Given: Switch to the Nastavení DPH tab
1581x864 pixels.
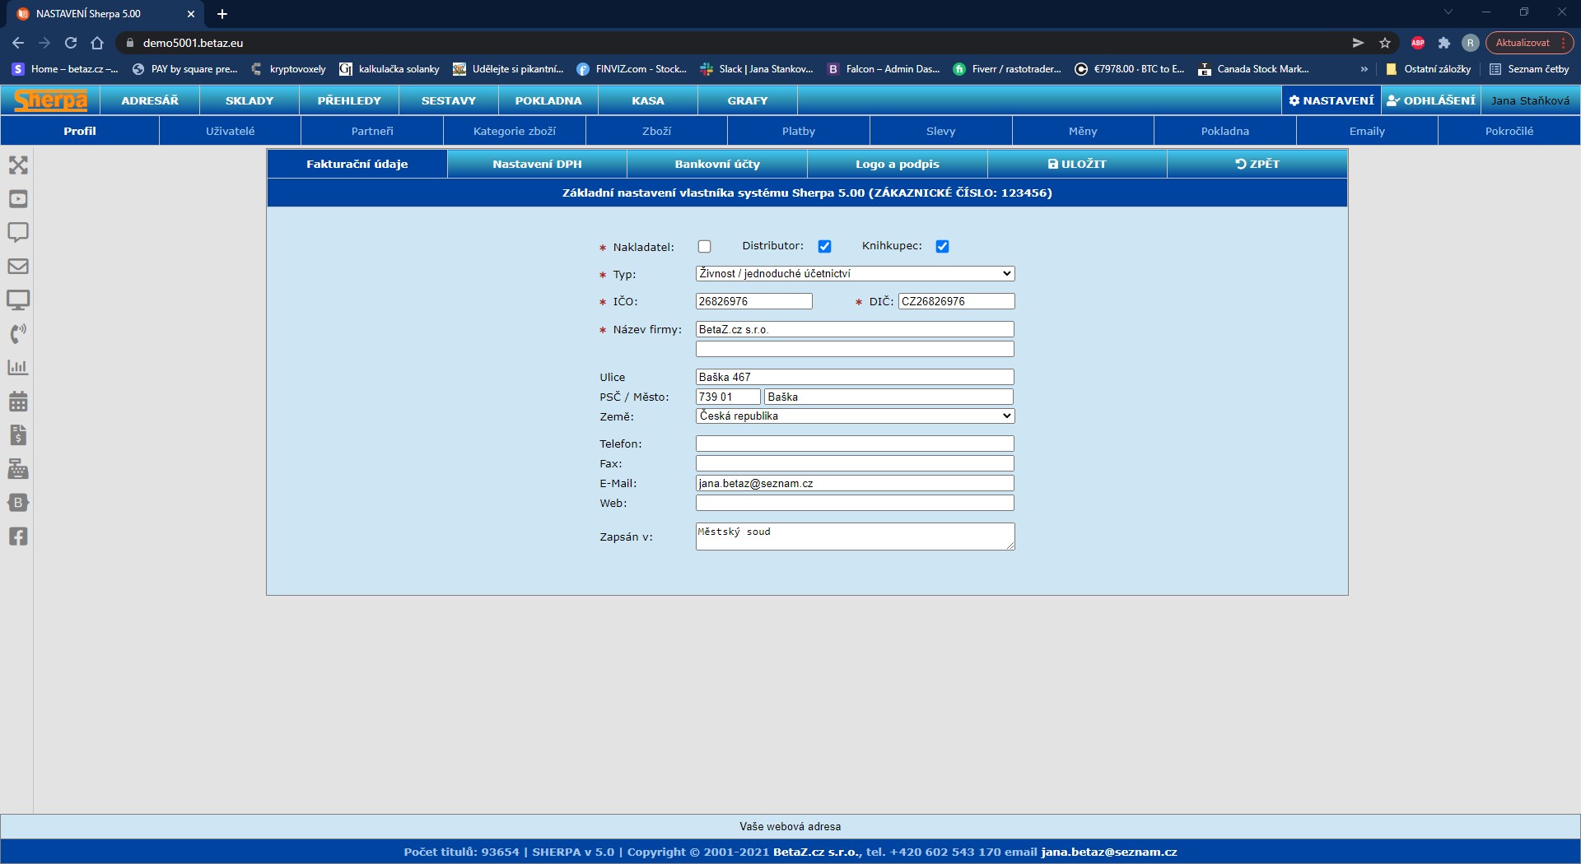Looking at the screenshot, I should point(537,164).
